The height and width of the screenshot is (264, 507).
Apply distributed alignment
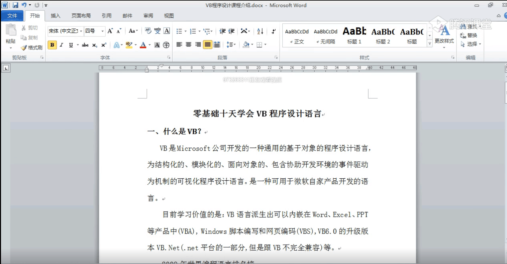(x=217, y=45)
